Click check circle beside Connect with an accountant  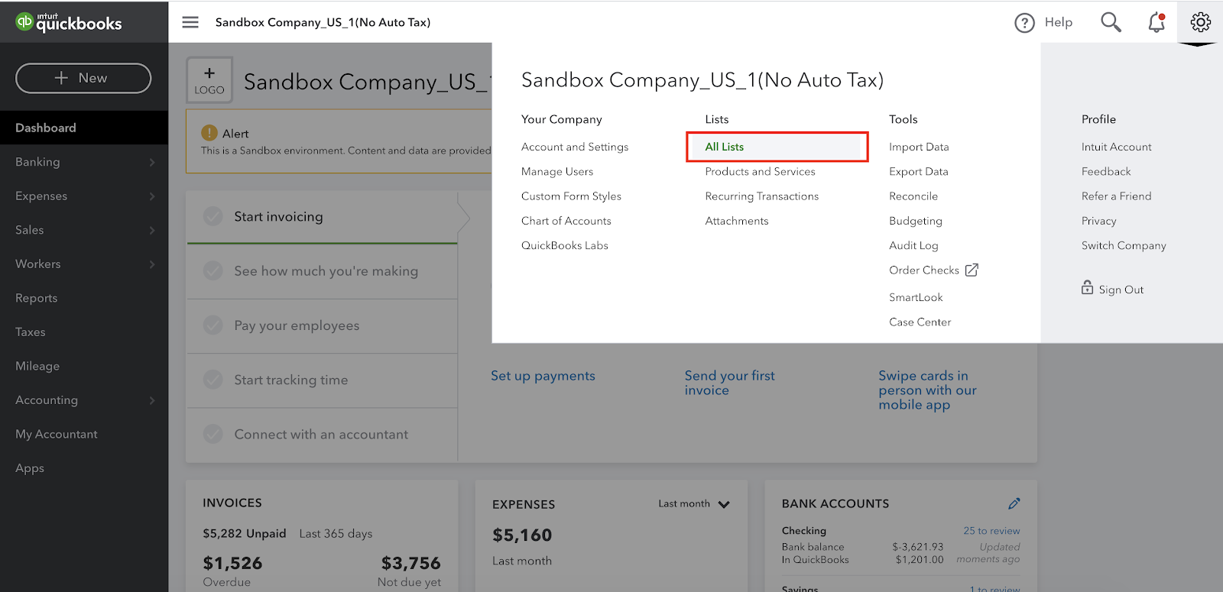[x=213, y=434]
